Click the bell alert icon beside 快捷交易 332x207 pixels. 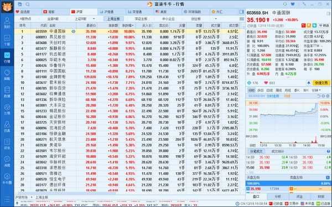(309, 83)
